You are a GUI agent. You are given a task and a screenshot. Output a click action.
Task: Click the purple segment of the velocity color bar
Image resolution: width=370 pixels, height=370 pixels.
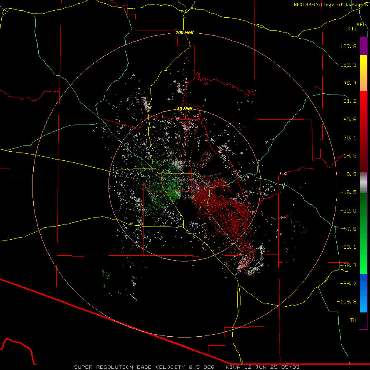click(x=363, y=46)
